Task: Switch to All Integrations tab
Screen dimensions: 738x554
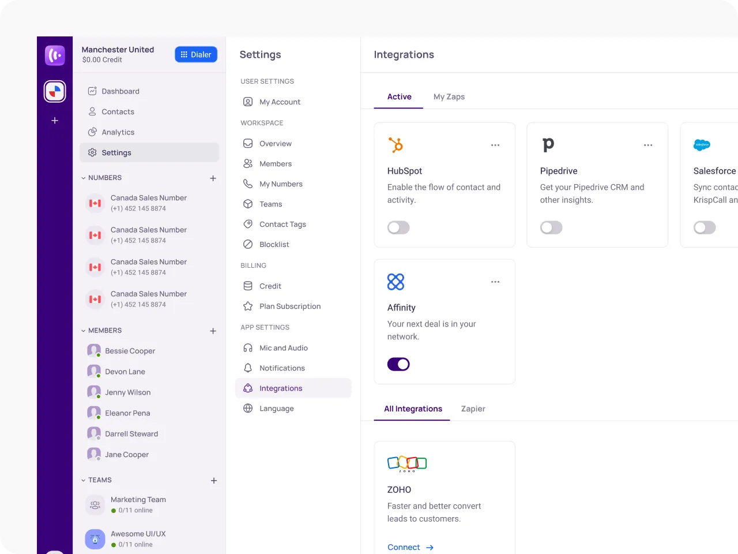Action: point(413,409)
